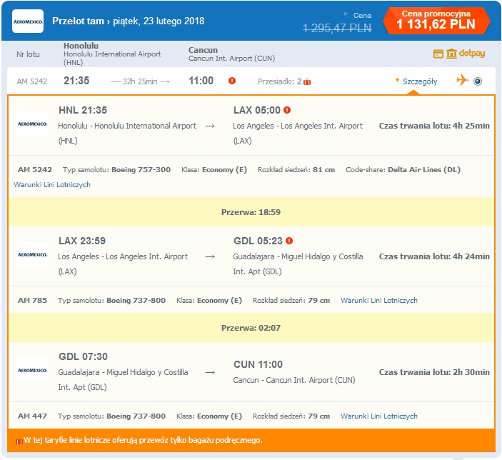Click the Przesiadki: 2 transfers count
Viewport: 502px width, 460px height.
[x=279, y=81]
